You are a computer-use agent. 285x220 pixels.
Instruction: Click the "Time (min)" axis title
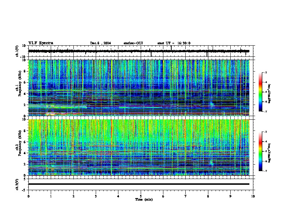click(144, 200)
